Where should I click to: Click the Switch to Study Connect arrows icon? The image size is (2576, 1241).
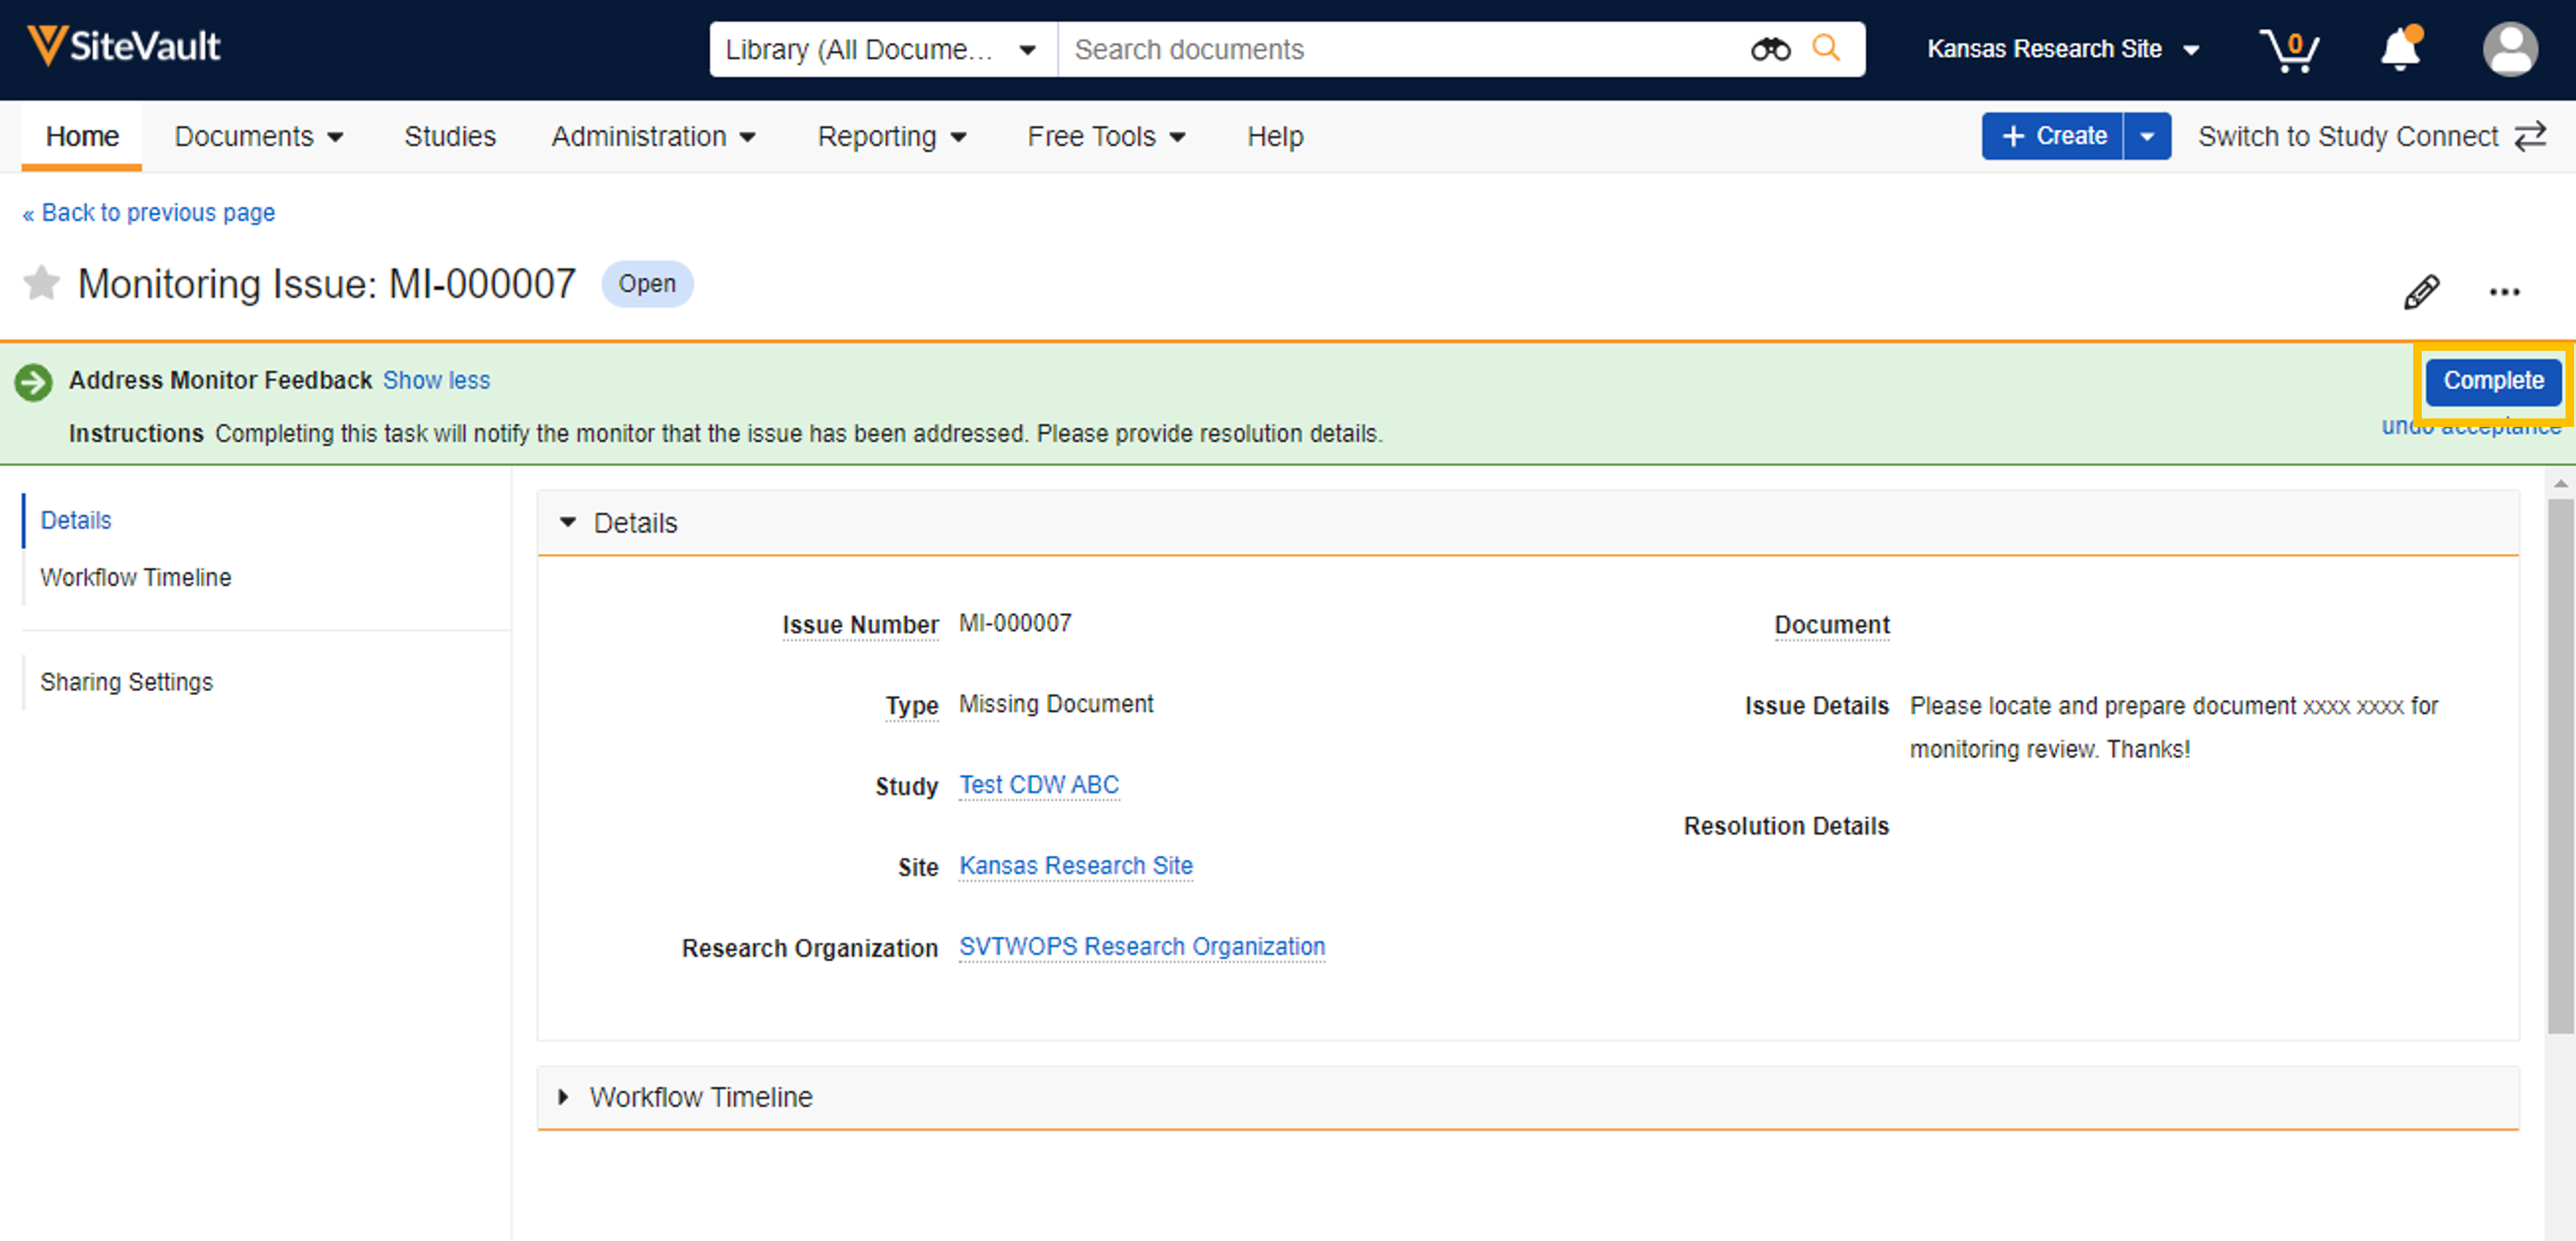pos(2530,136)
